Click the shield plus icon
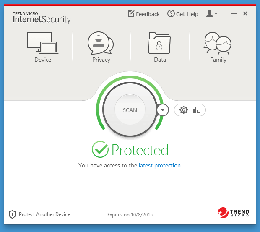Screen dimensions: 260x232 (x=13, y=214)
